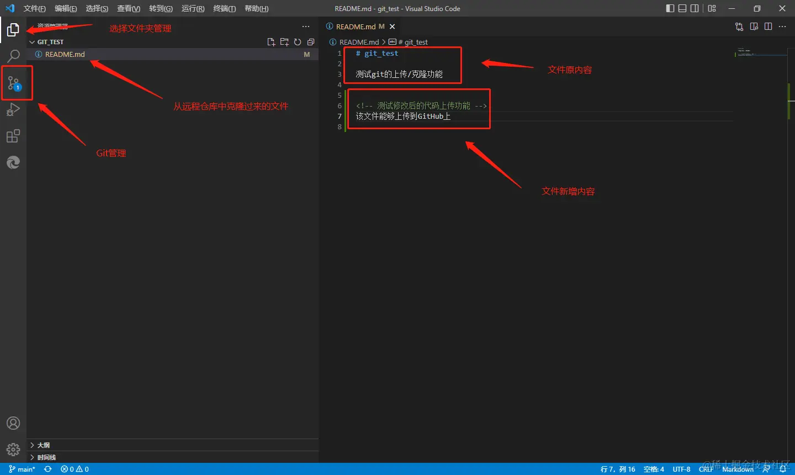Screen dimensions: 795x475
Task: Synchronize changes in the status bar
Action: [48, 469]
